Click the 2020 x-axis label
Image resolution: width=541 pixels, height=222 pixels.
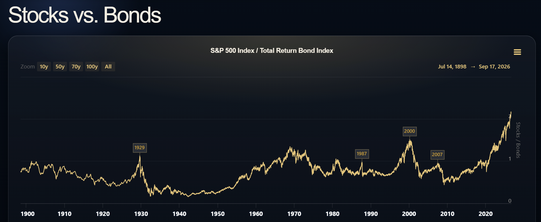click(485, 214)
